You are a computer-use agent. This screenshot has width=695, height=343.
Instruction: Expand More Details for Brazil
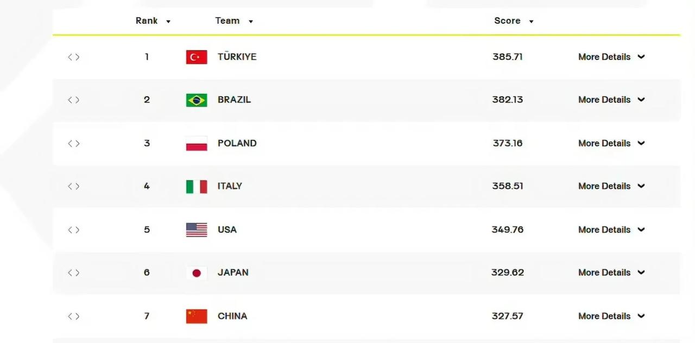tap(611, 100)
